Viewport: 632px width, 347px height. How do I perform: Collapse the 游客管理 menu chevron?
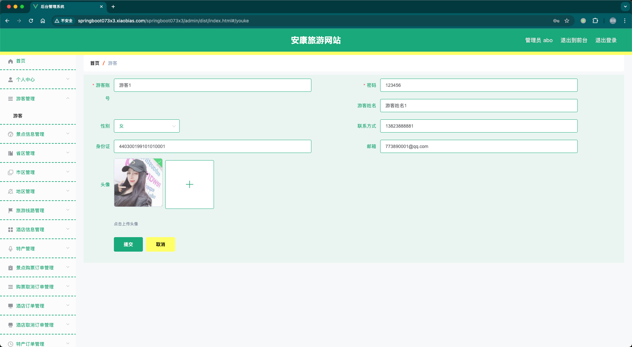point(68,98)
